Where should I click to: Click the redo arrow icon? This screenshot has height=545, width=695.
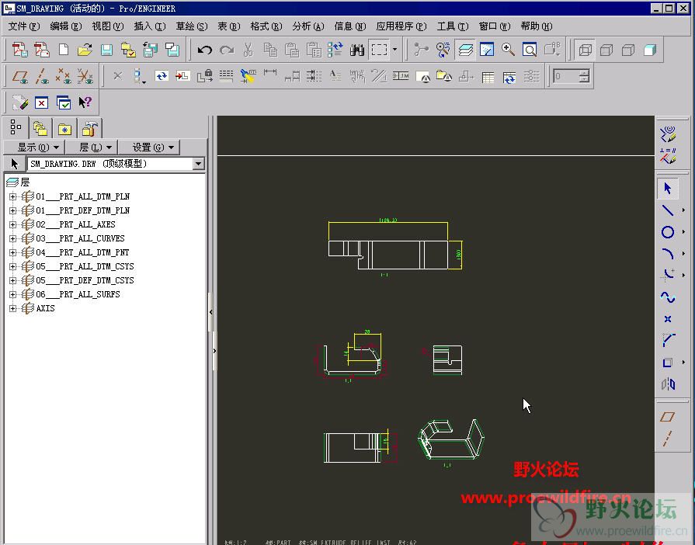pyautogui.click(x=227, y=50)
